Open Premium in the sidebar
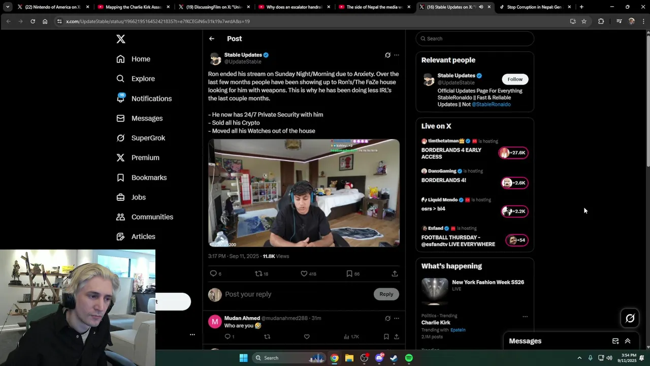The image size is (650, 366). click(138, 158)
